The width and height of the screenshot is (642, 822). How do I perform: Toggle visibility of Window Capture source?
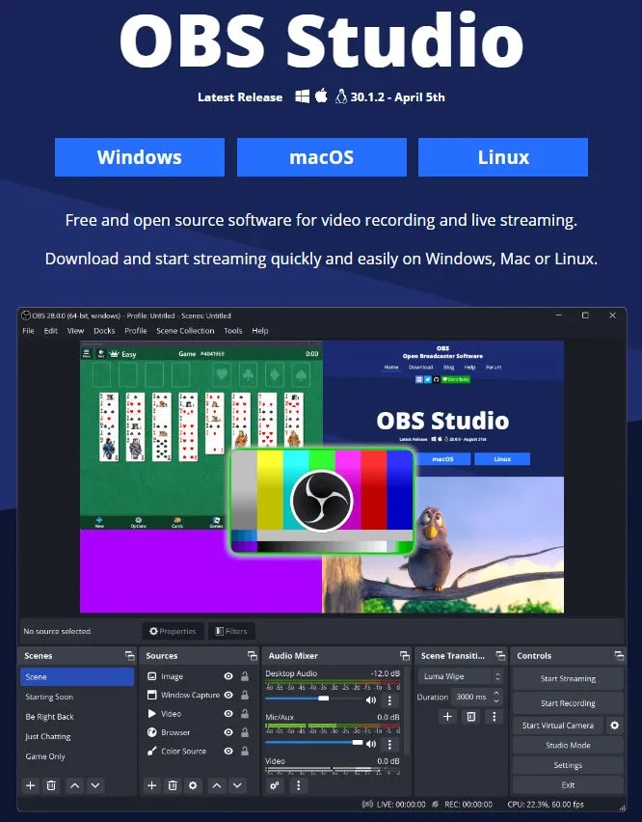[x=228, y=695]
